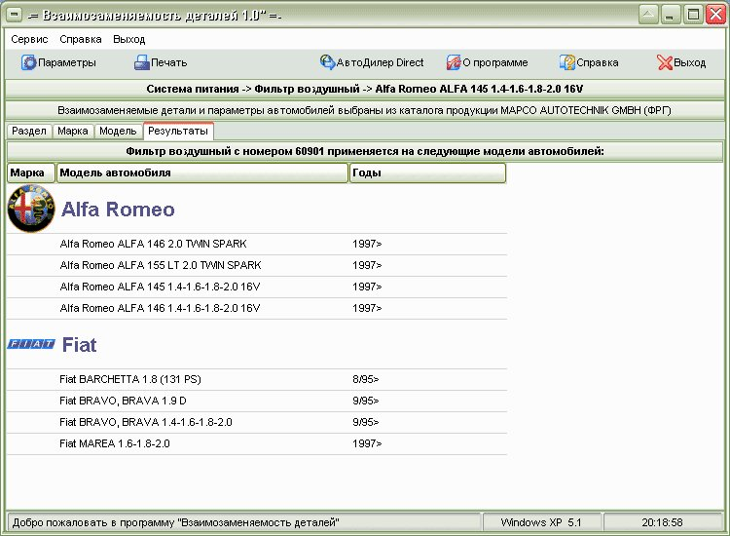Viewport: 730px width, 536px height.
Task: Open the Сервис menu
Action: (x=29, y=39)
